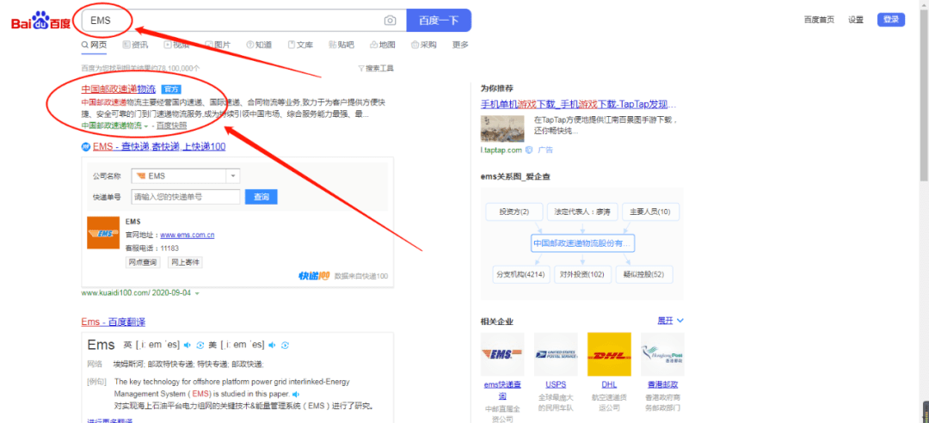Click the 查询 button
The height and width of the screenshot is (423, 929).
point(261,197)
